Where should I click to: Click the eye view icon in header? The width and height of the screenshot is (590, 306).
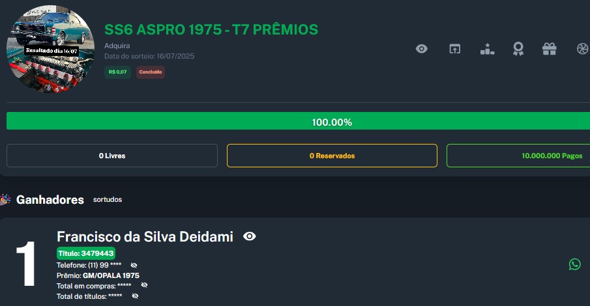click(x=422, y=49)
